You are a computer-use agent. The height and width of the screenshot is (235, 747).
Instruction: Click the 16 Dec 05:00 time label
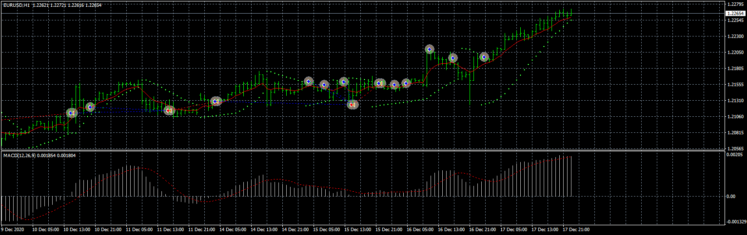click(420, 229)
